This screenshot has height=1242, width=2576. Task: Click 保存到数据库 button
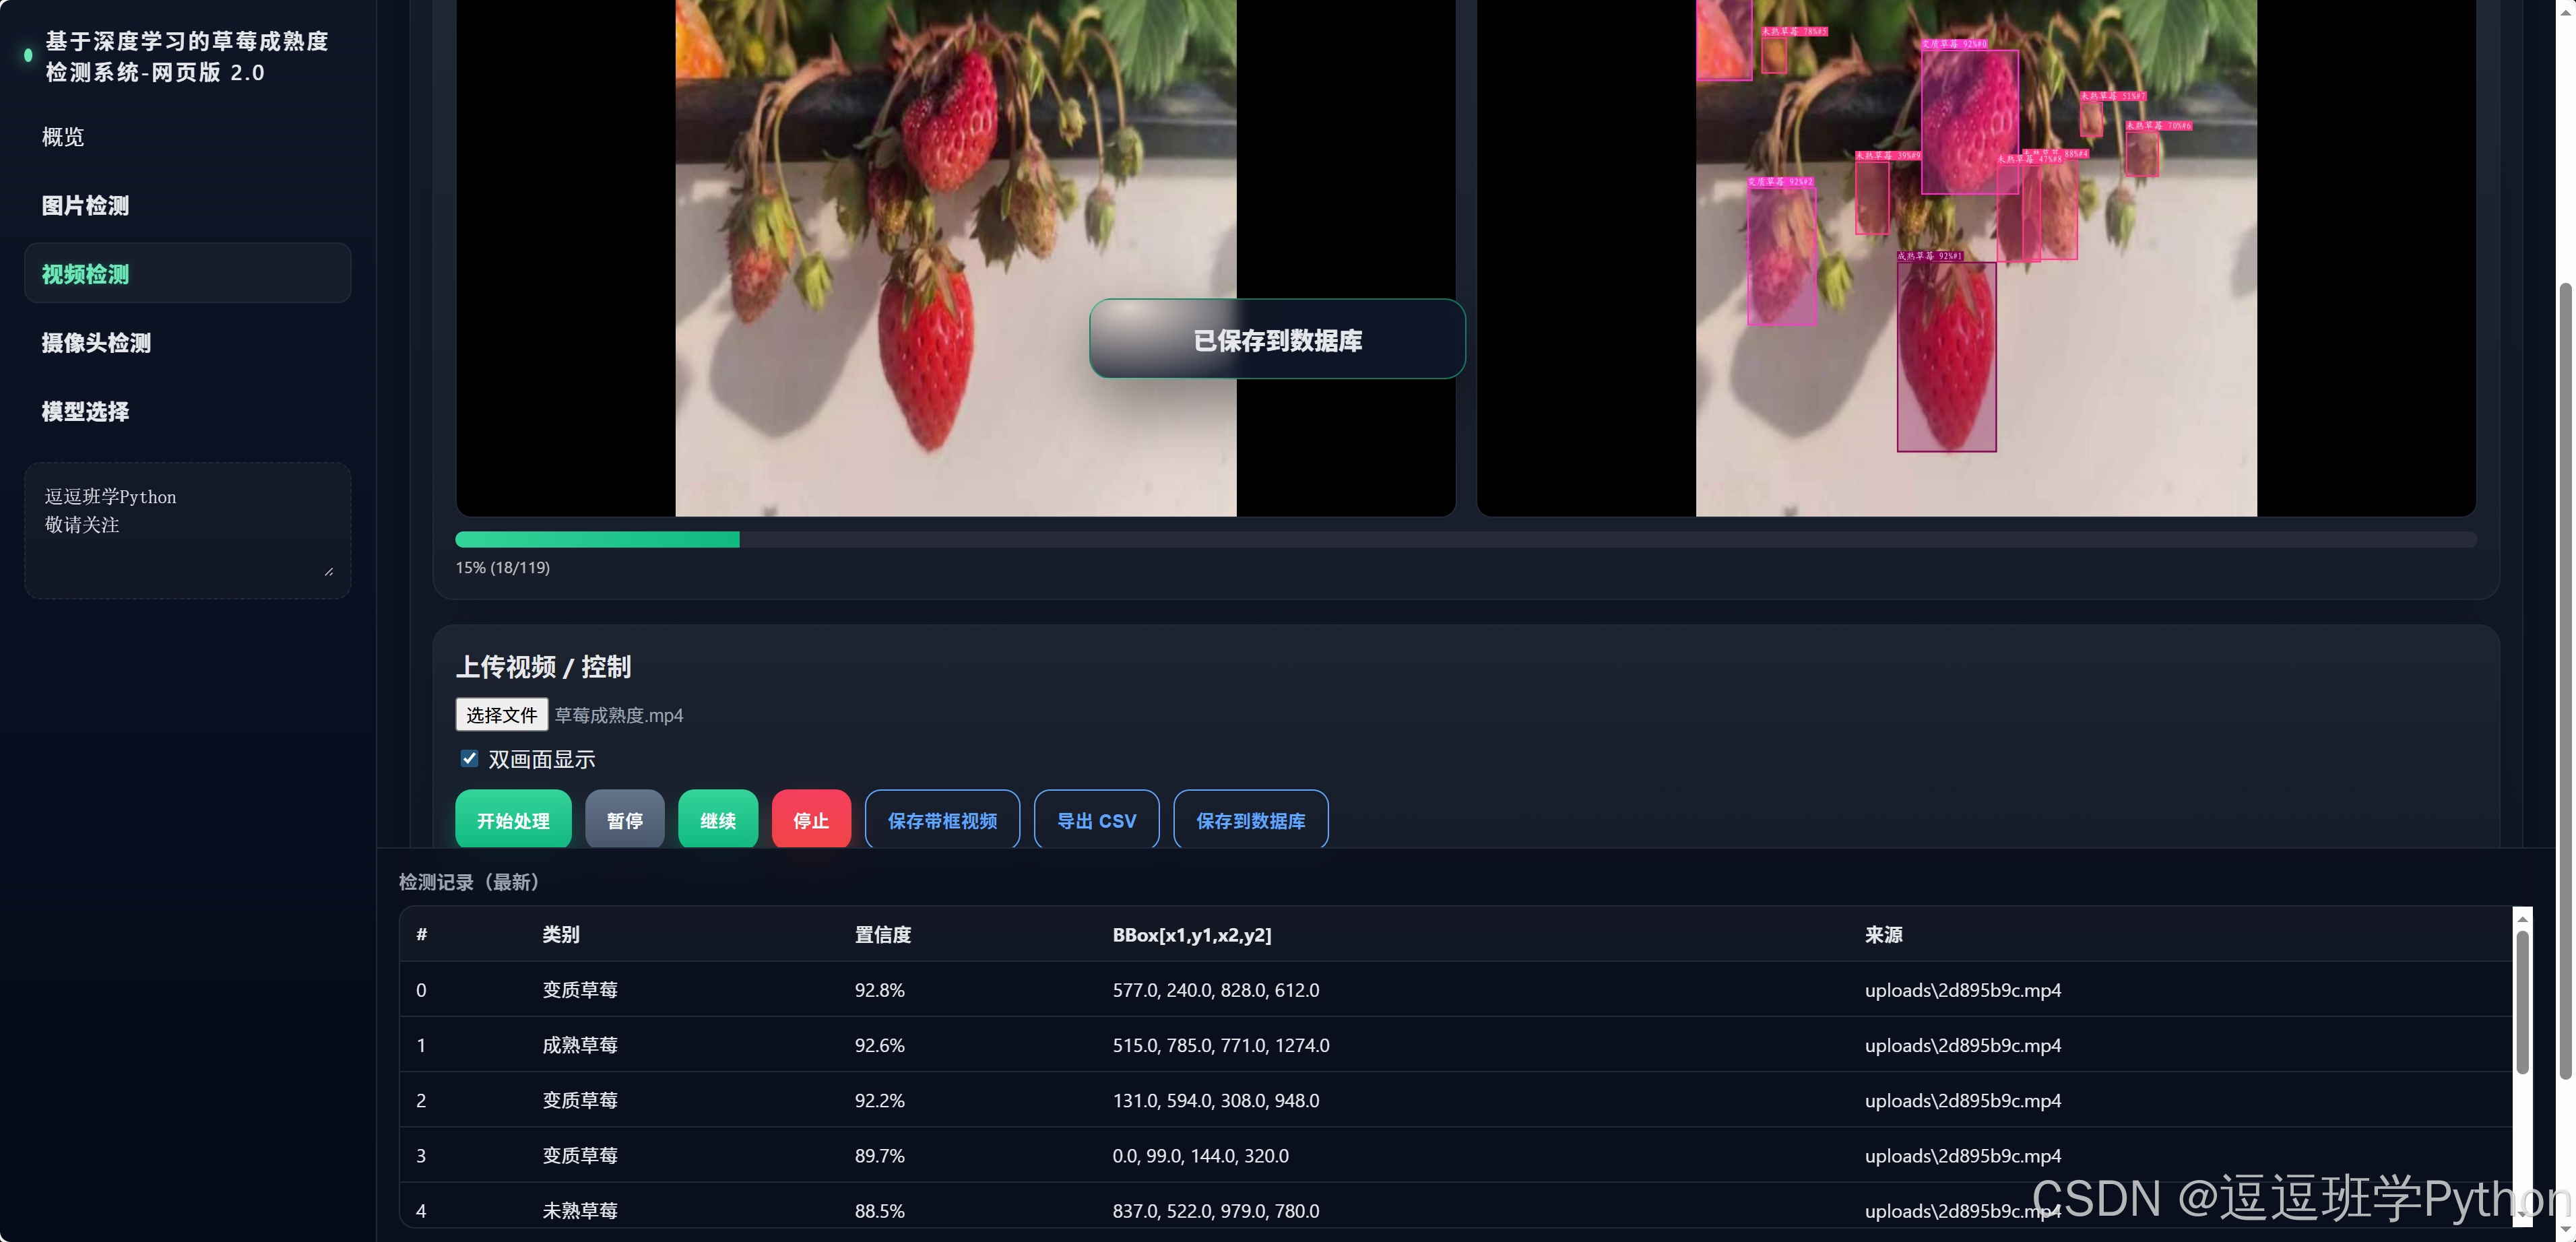1250,820
